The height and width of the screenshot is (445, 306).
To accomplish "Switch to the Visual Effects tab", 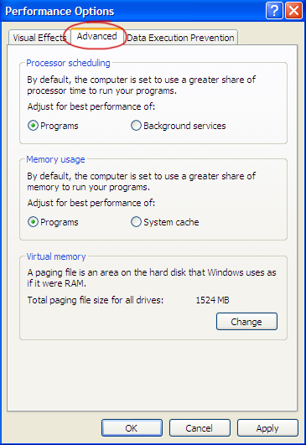I will coord(39,38).
